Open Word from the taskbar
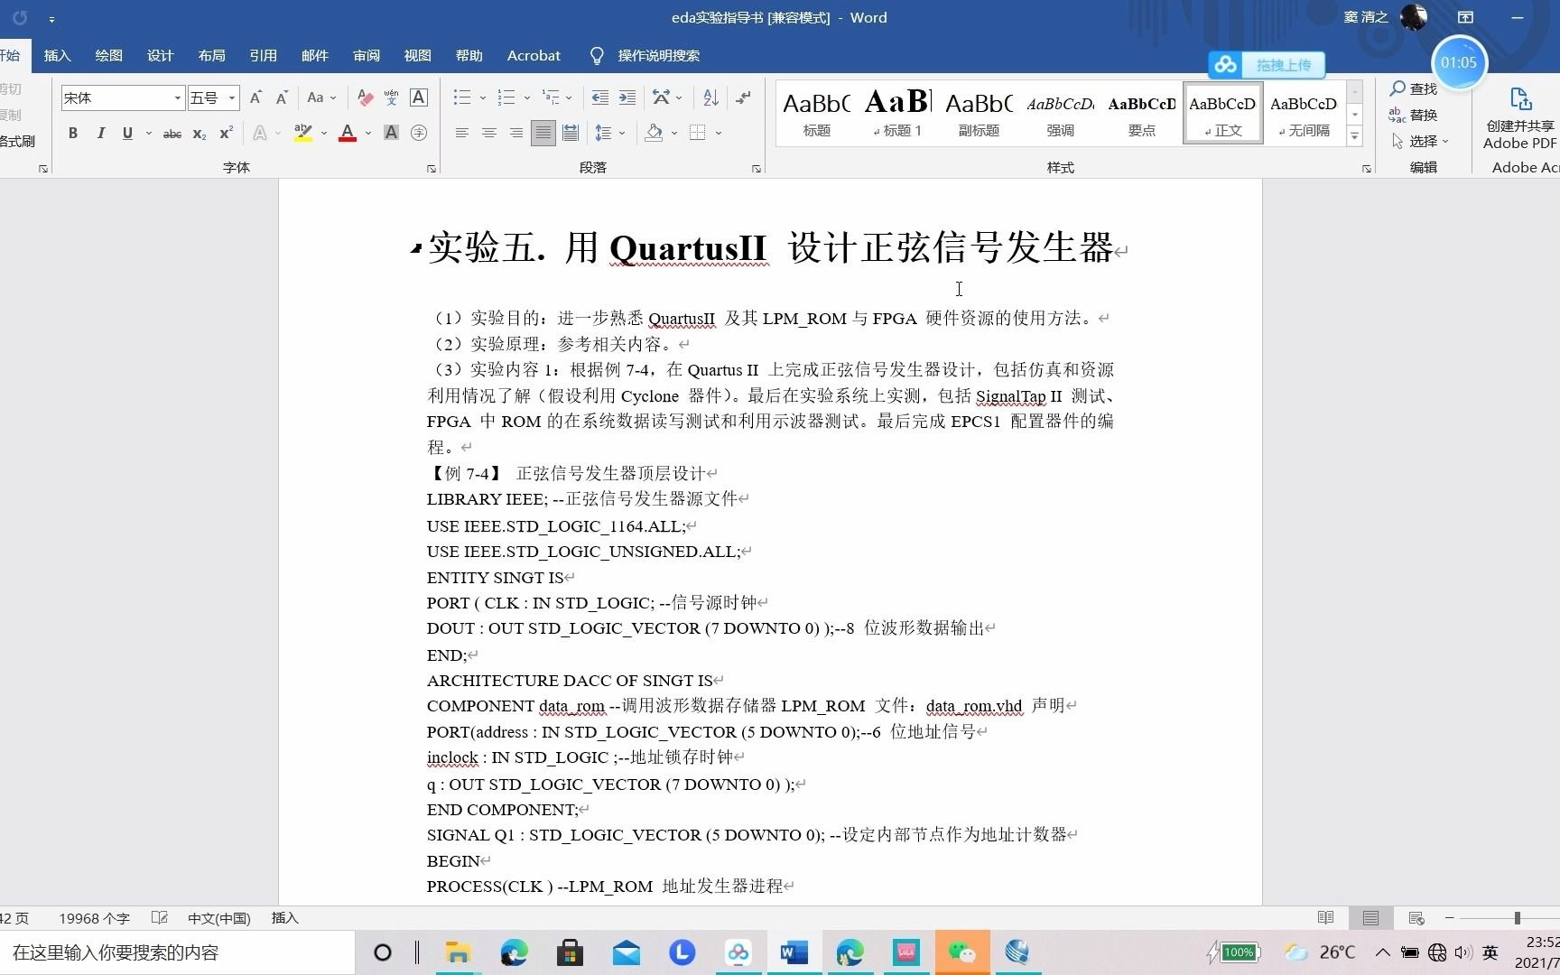Image resolution: width=1560 pixels, height=975 pixels. [794, 952]
